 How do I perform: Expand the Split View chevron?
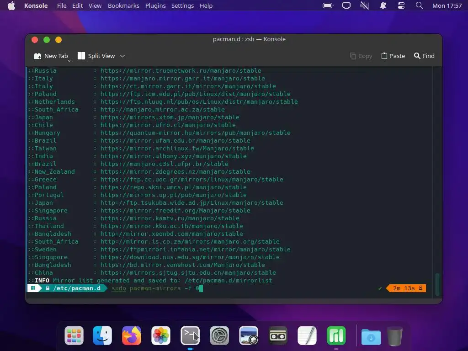122,56
